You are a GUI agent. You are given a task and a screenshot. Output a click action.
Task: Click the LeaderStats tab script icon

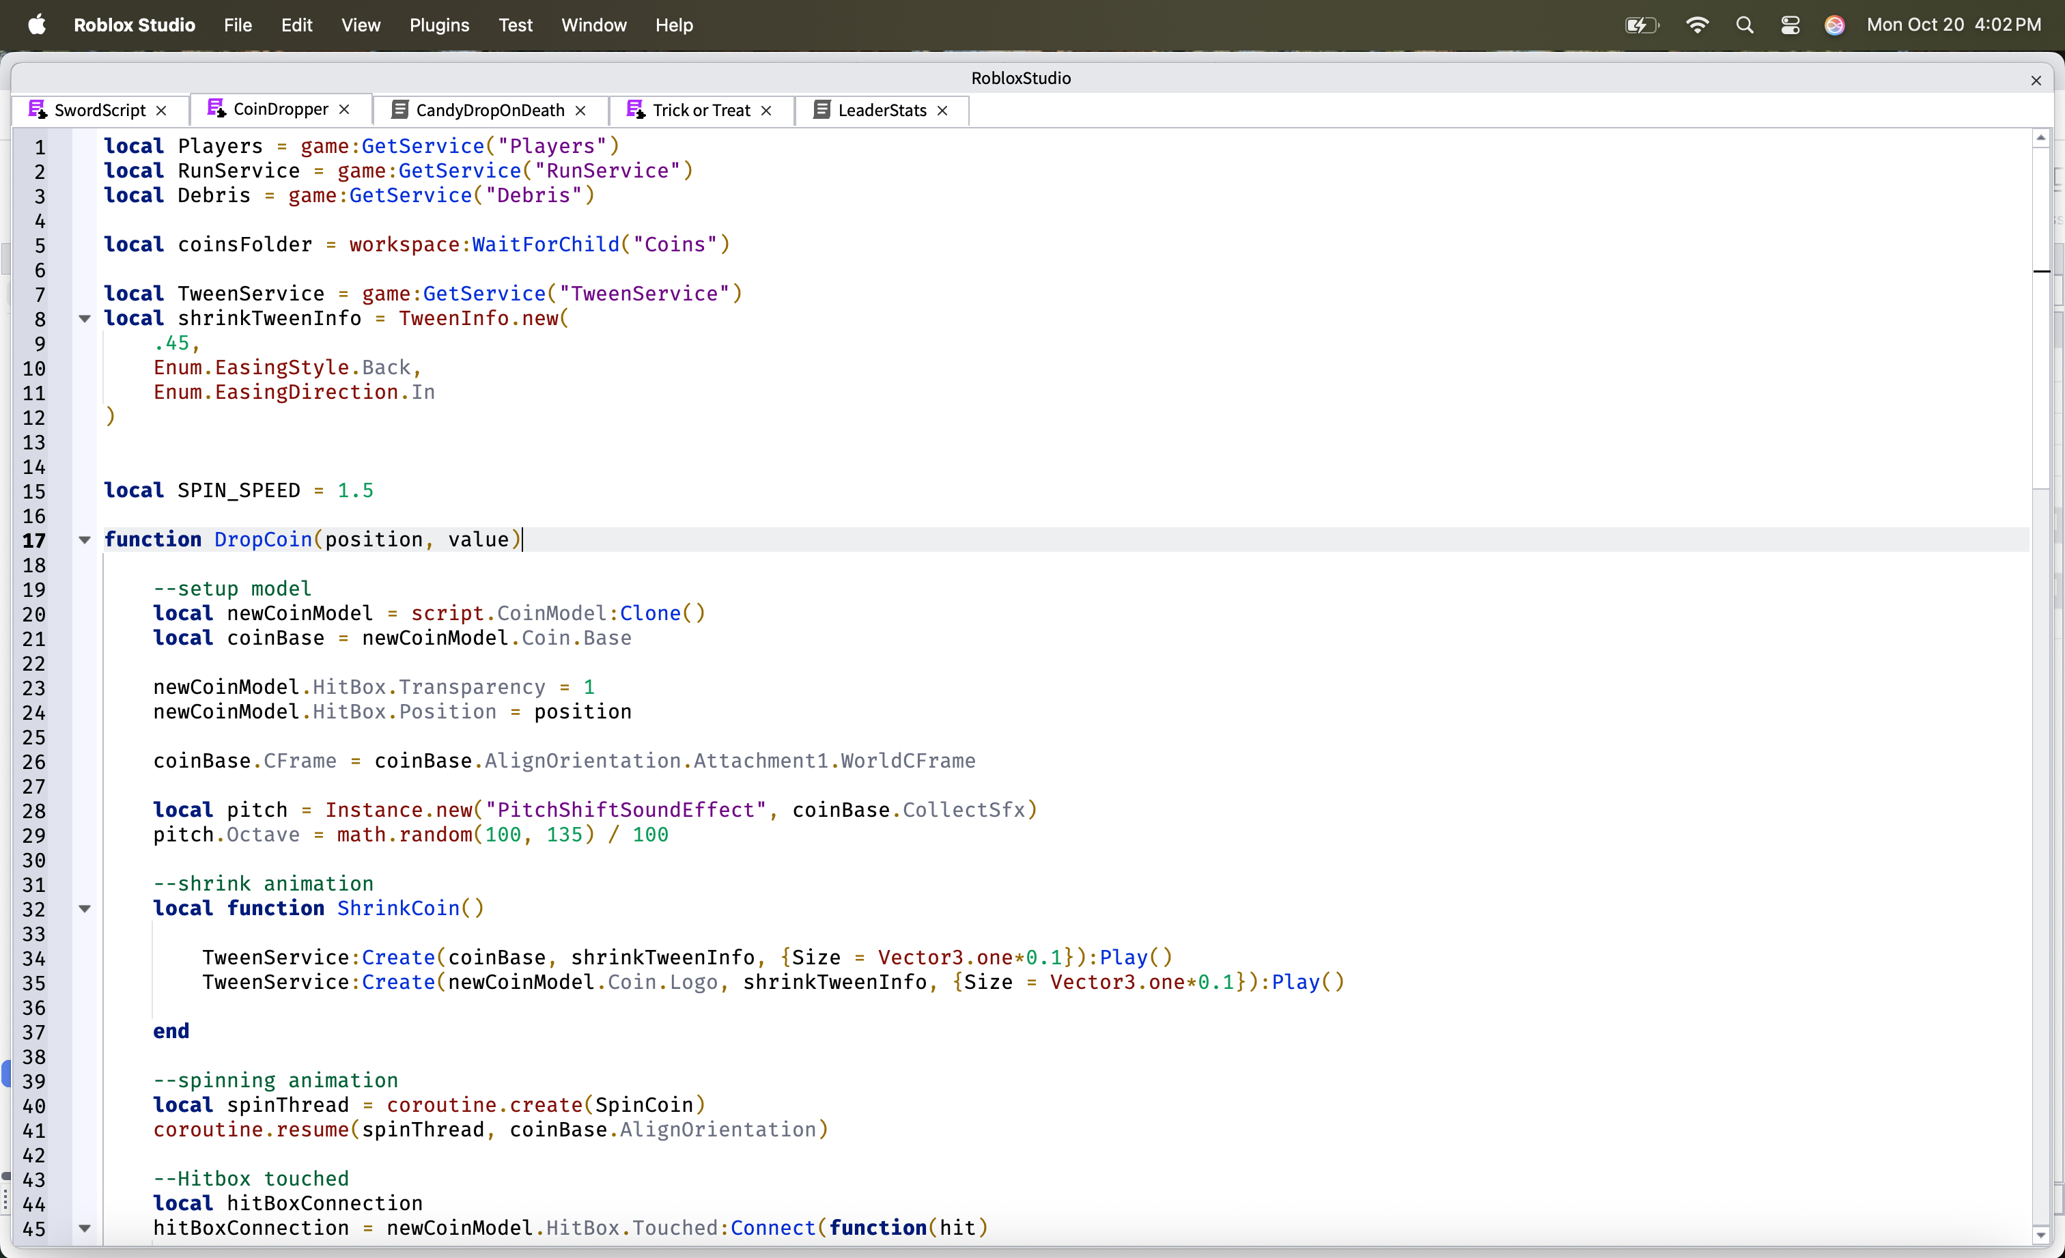point(822,110)
